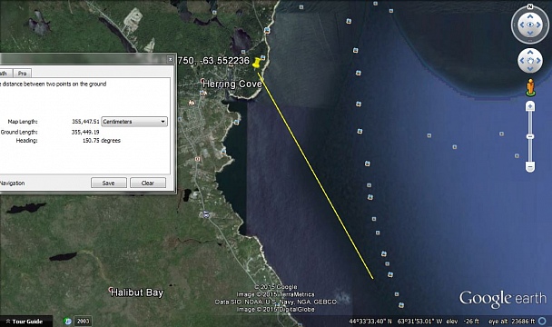
Task: Select the orange Pegman Street View icon
Action: (x=530, y=87)
